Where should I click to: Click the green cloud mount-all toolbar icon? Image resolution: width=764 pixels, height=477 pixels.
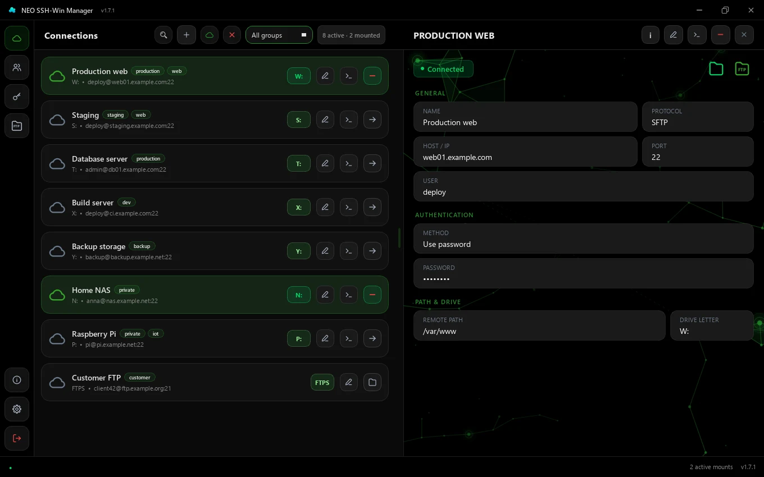[210, 35]
